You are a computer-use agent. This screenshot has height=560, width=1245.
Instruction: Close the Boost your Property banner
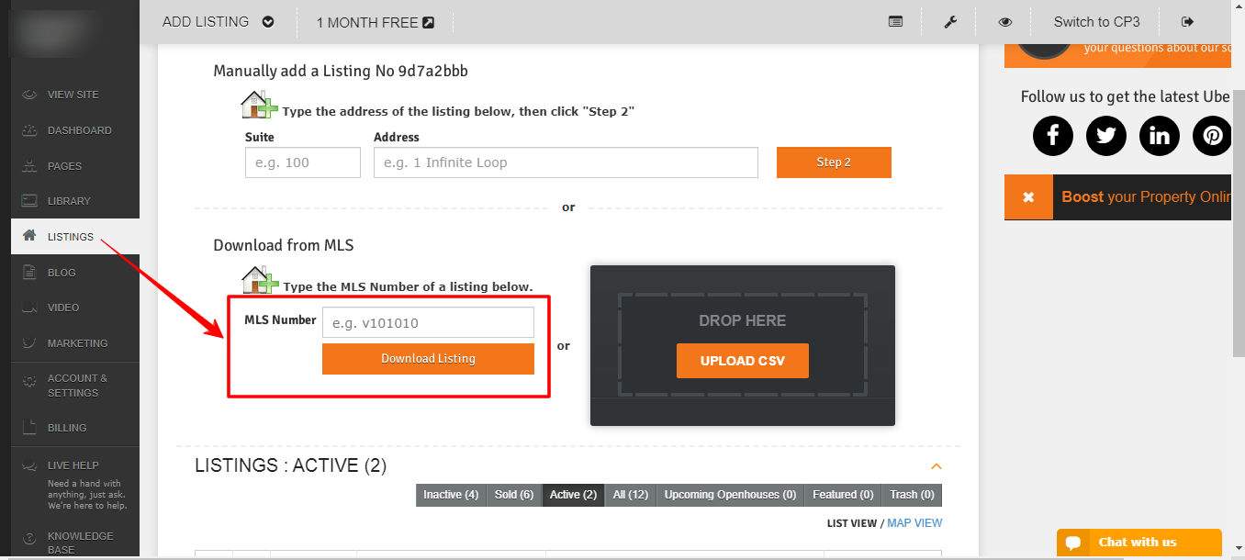coord(1028,197)
